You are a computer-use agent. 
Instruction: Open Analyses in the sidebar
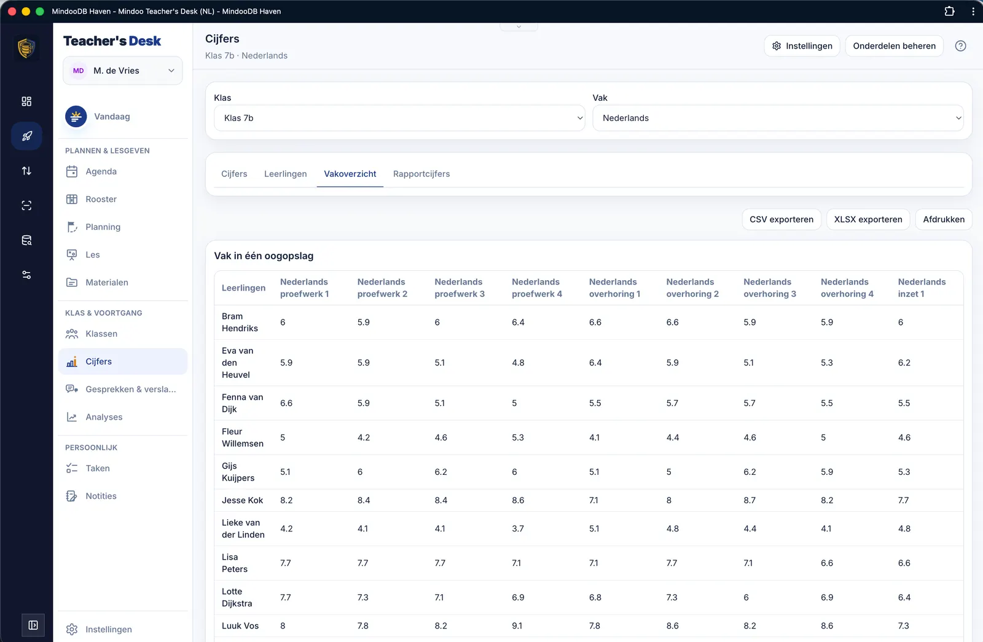point(123,417)
